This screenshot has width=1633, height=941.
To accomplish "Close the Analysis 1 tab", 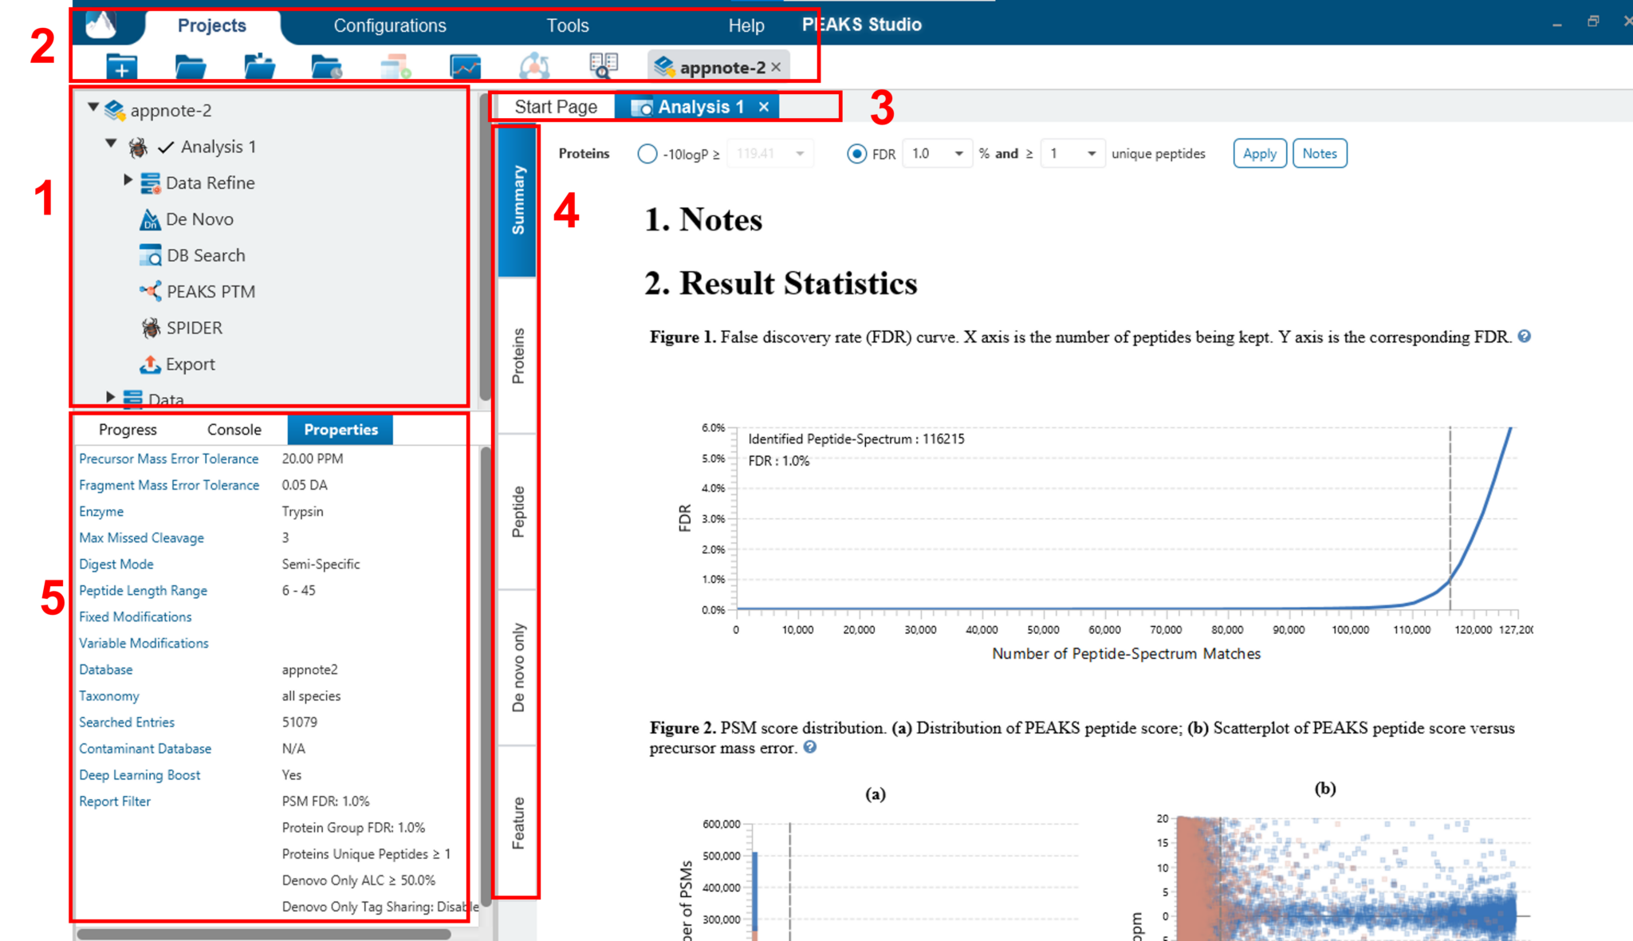I will [x=764, y=107].
